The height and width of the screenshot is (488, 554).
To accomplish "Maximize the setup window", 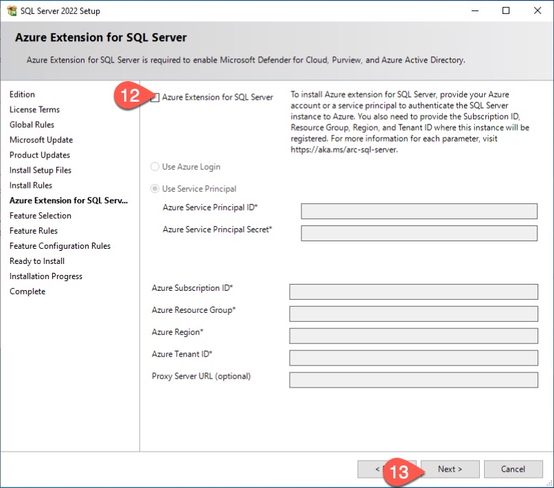I will (x=506, y=10).
